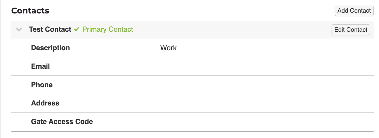Click the Description field label
Image resolution: width=379 pixels, height=138 pixels.
pyautogui.click(x=51, y=48)
